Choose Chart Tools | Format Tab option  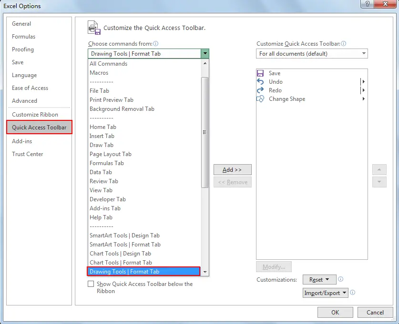click(x=144, y=263)
